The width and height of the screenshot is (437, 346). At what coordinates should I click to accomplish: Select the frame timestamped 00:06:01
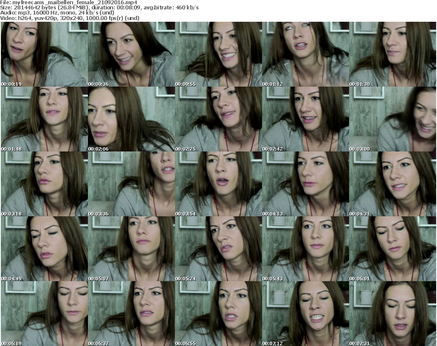pyautogui.click(x=393, y=249)
